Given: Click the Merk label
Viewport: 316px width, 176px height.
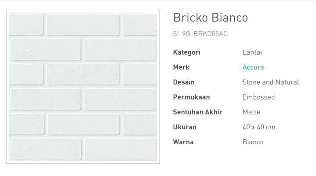Looking at the screenshot, I should click(x=181, y=67).
